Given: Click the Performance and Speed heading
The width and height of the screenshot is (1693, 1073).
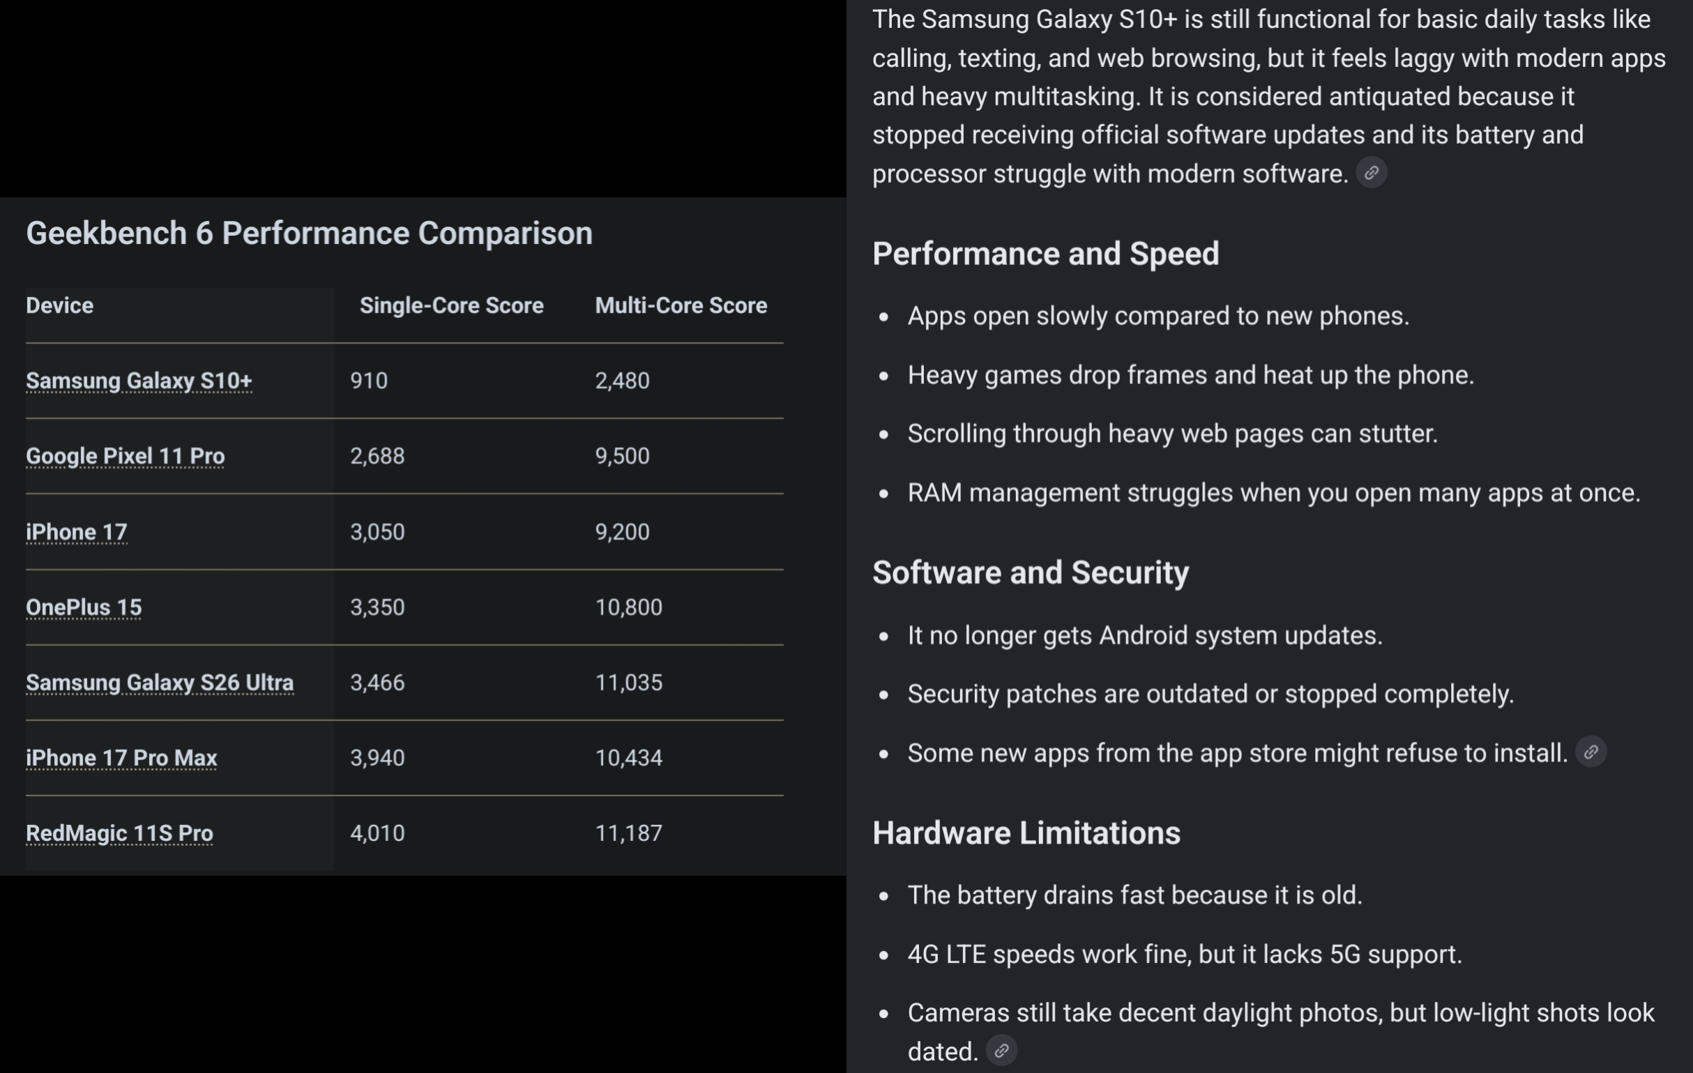Looking at the screenshot, I should click(x=1045, y=253).
